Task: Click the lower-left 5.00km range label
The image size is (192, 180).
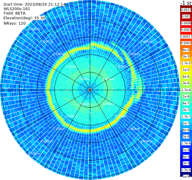Action: tap(34, 154)
